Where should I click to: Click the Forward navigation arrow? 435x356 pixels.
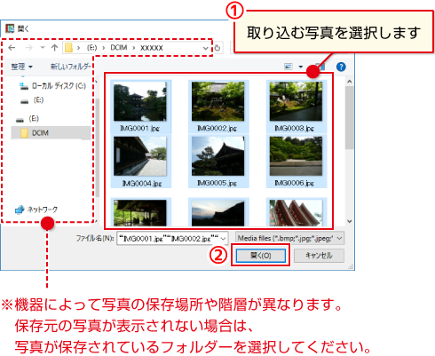coord(28,48)
